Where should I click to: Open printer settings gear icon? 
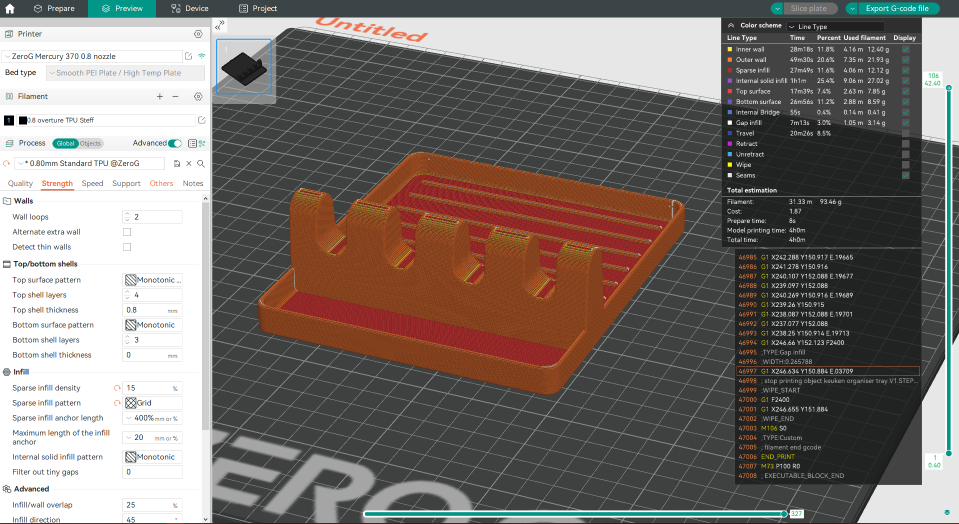(198, 34)
